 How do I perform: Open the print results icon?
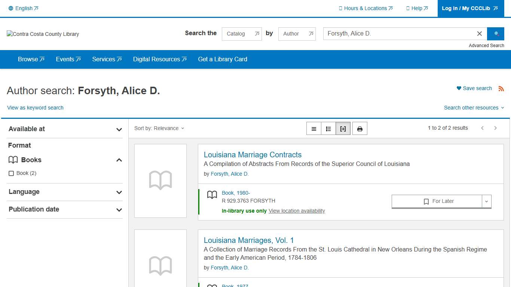coord(359,128)
